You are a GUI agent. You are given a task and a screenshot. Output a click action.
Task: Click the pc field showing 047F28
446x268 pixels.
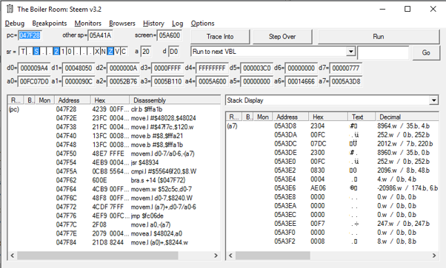(30, 35)
